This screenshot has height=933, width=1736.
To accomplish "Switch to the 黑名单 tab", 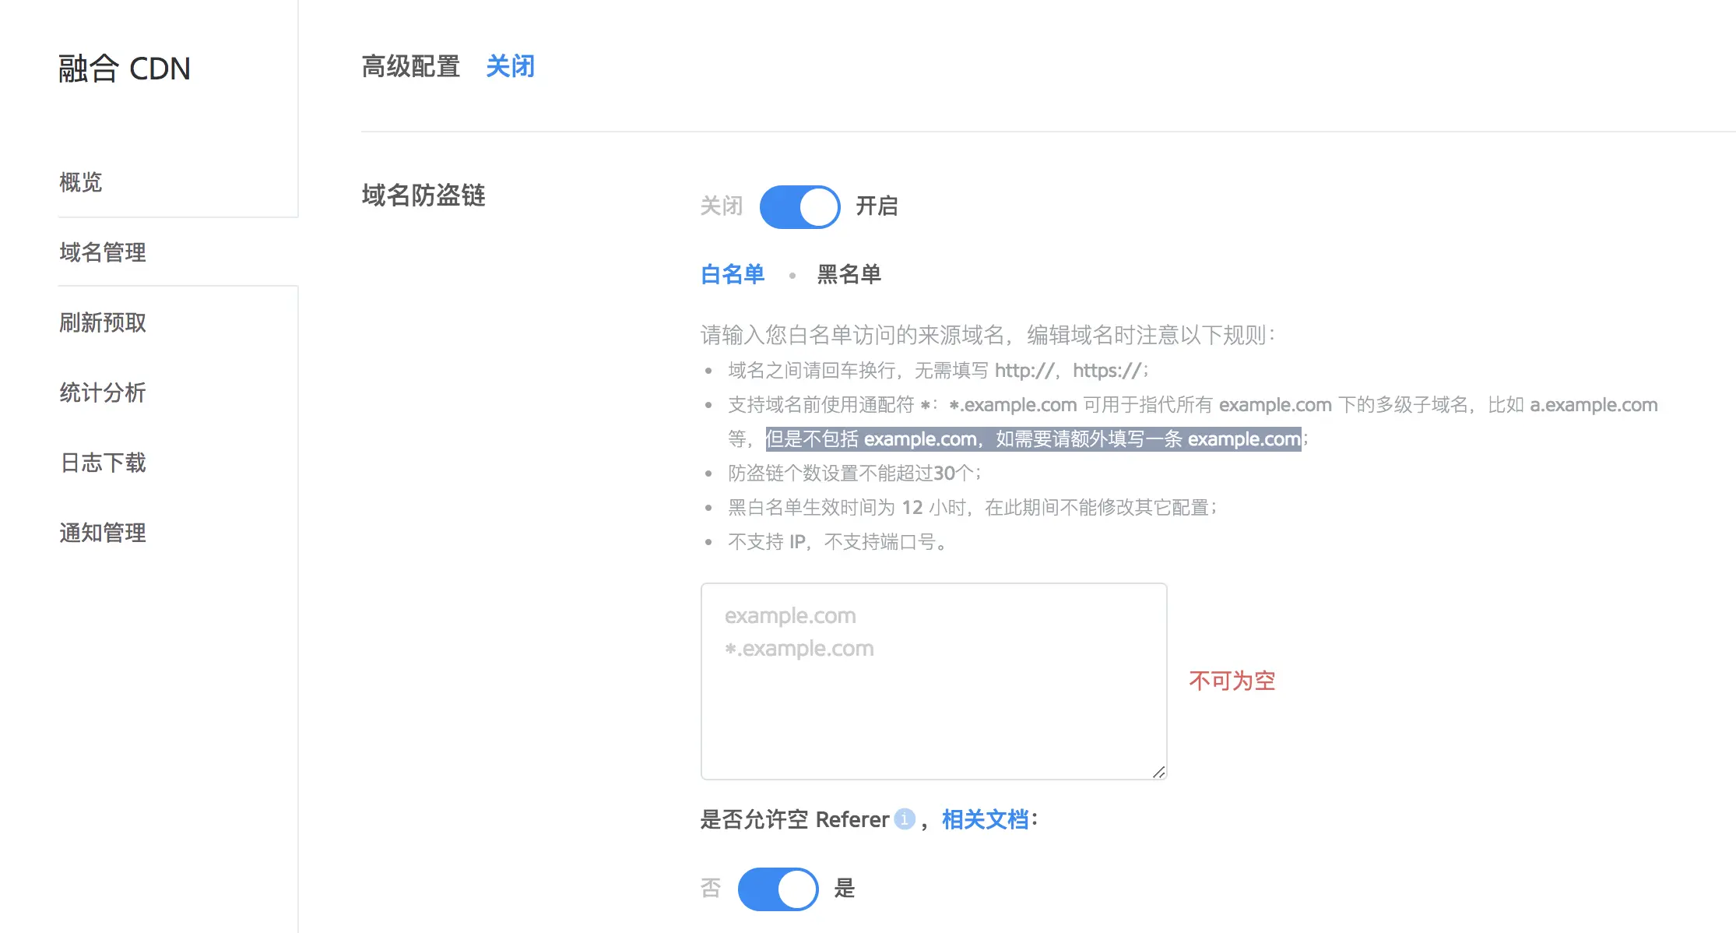I will pos(849,274).
